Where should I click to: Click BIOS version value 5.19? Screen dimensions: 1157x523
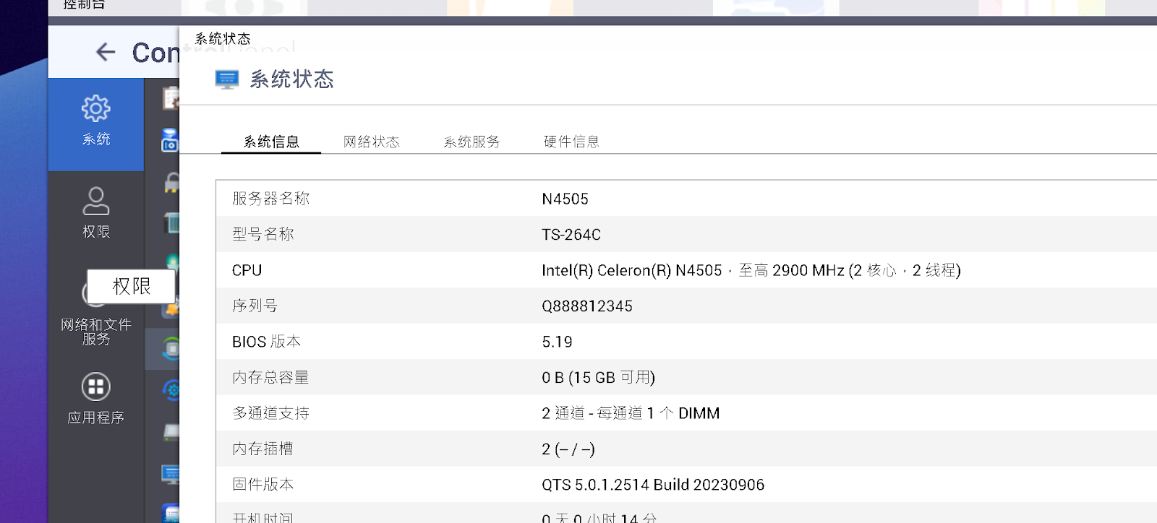(557, 342)
